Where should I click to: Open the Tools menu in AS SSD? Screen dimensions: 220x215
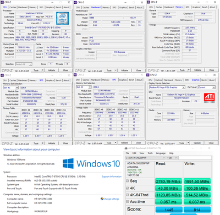[150, 153]
